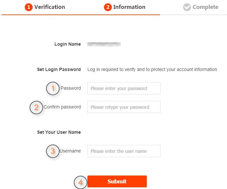This screenshot has height=189, width=227.
Task: Click the Verification step number 1 icon
Action: 29,7
